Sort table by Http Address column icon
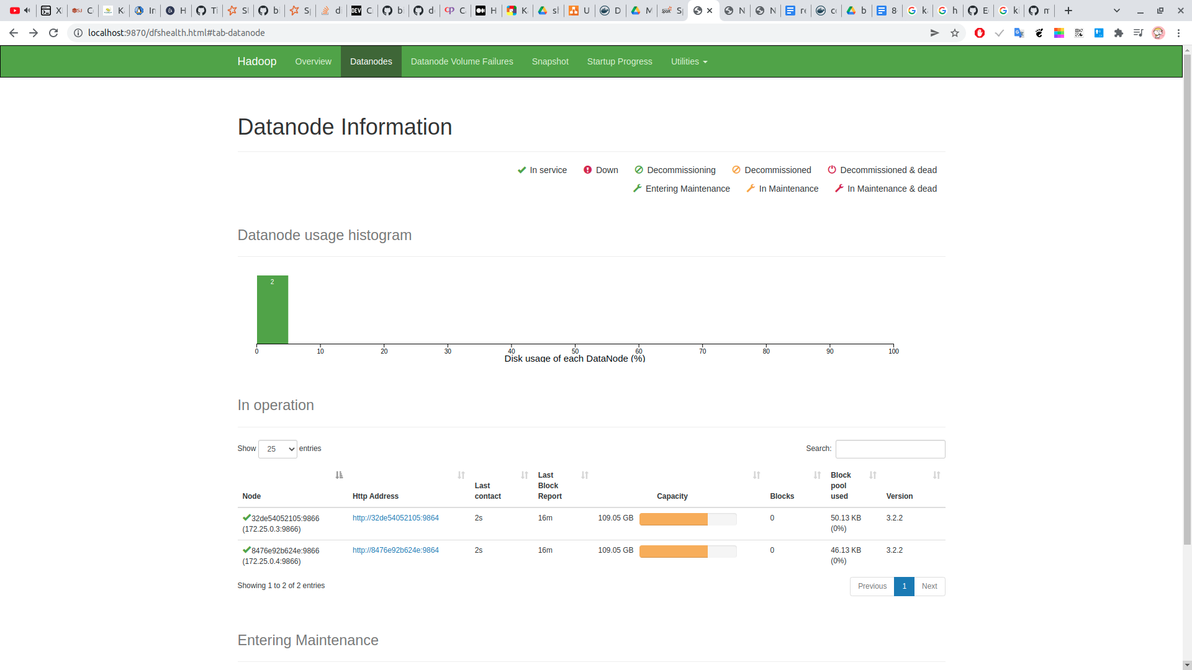This screenshot has height=670, width=1192. [x=461, y=475]
